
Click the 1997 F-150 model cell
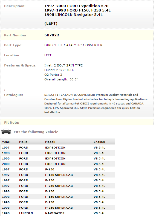coord(50,169)
